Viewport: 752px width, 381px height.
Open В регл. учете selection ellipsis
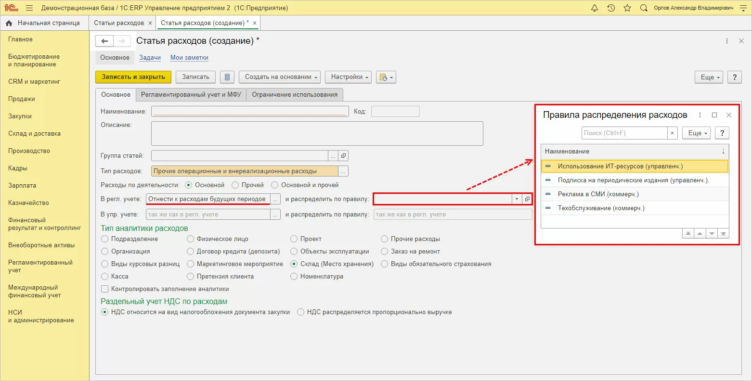click(x=275, y=199)
